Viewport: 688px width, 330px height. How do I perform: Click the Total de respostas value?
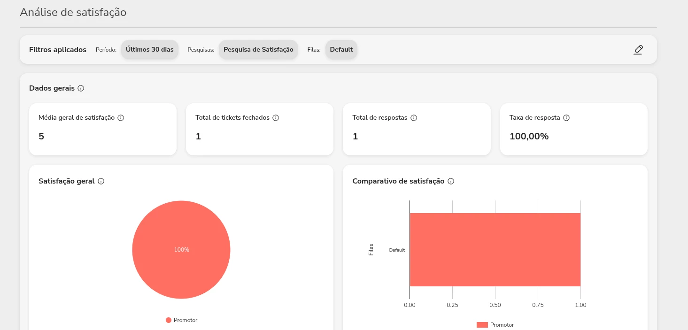(x=355, y=137)
